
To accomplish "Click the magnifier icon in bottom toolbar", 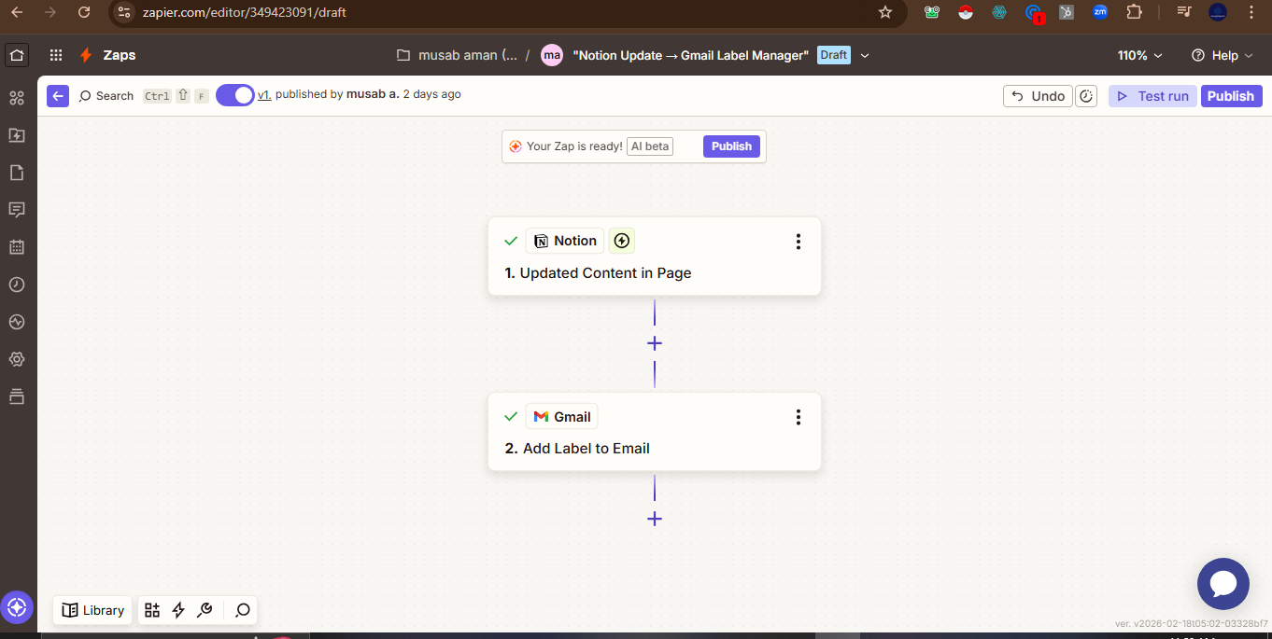I will click(x=242, y=610).
